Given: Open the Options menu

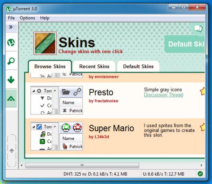Looking at the screenshot, I should 27,18.
